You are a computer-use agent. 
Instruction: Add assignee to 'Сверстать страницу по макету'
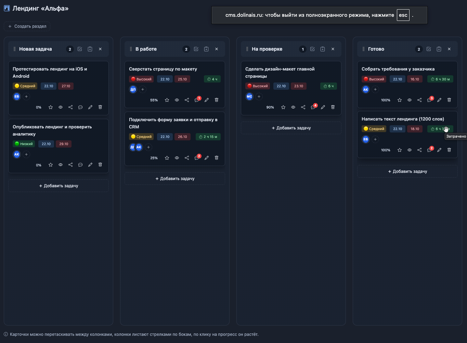click(x=143, y=89)
